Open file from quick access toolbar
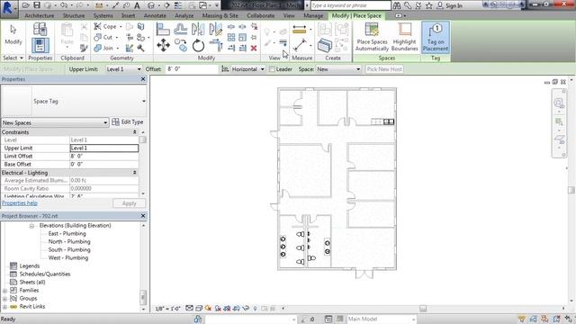 26,5
